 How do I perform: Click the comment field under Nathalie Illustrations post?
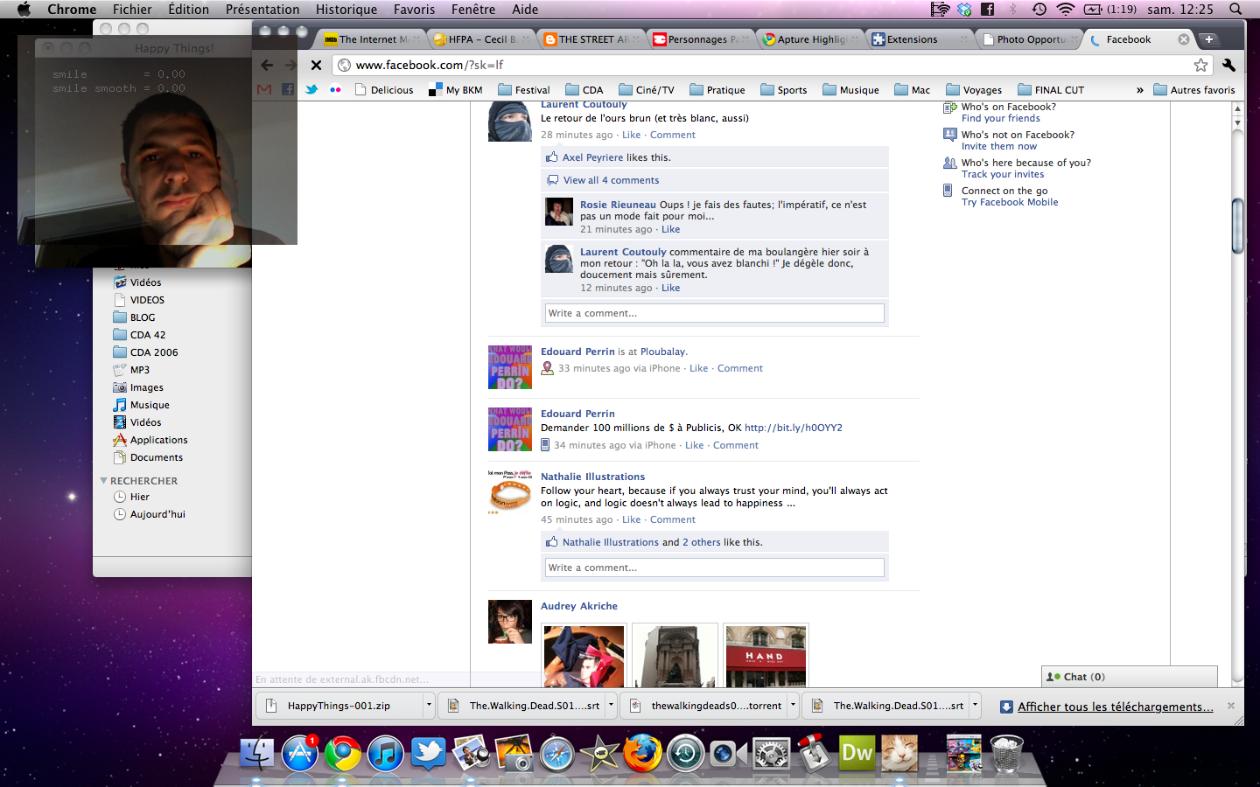[714, 568]
